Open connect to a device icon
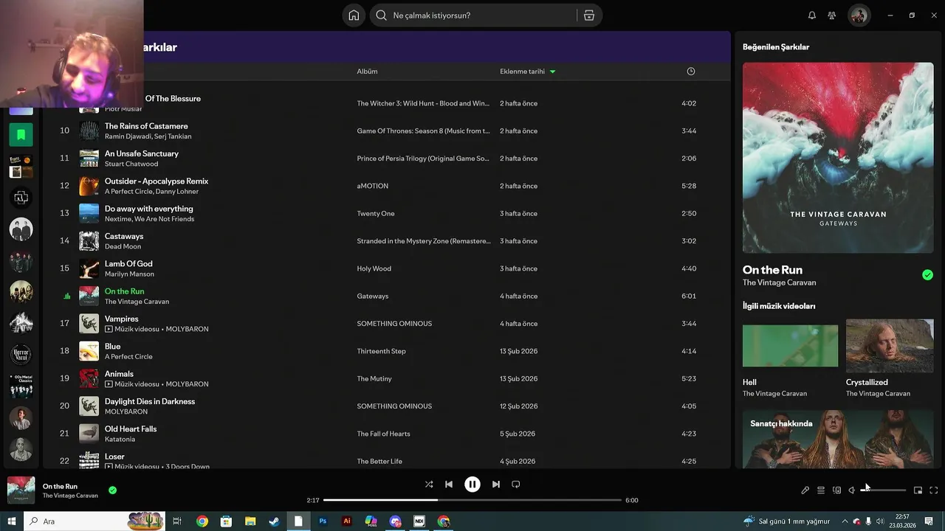This screenshot has width=945, height=531. 836,490
